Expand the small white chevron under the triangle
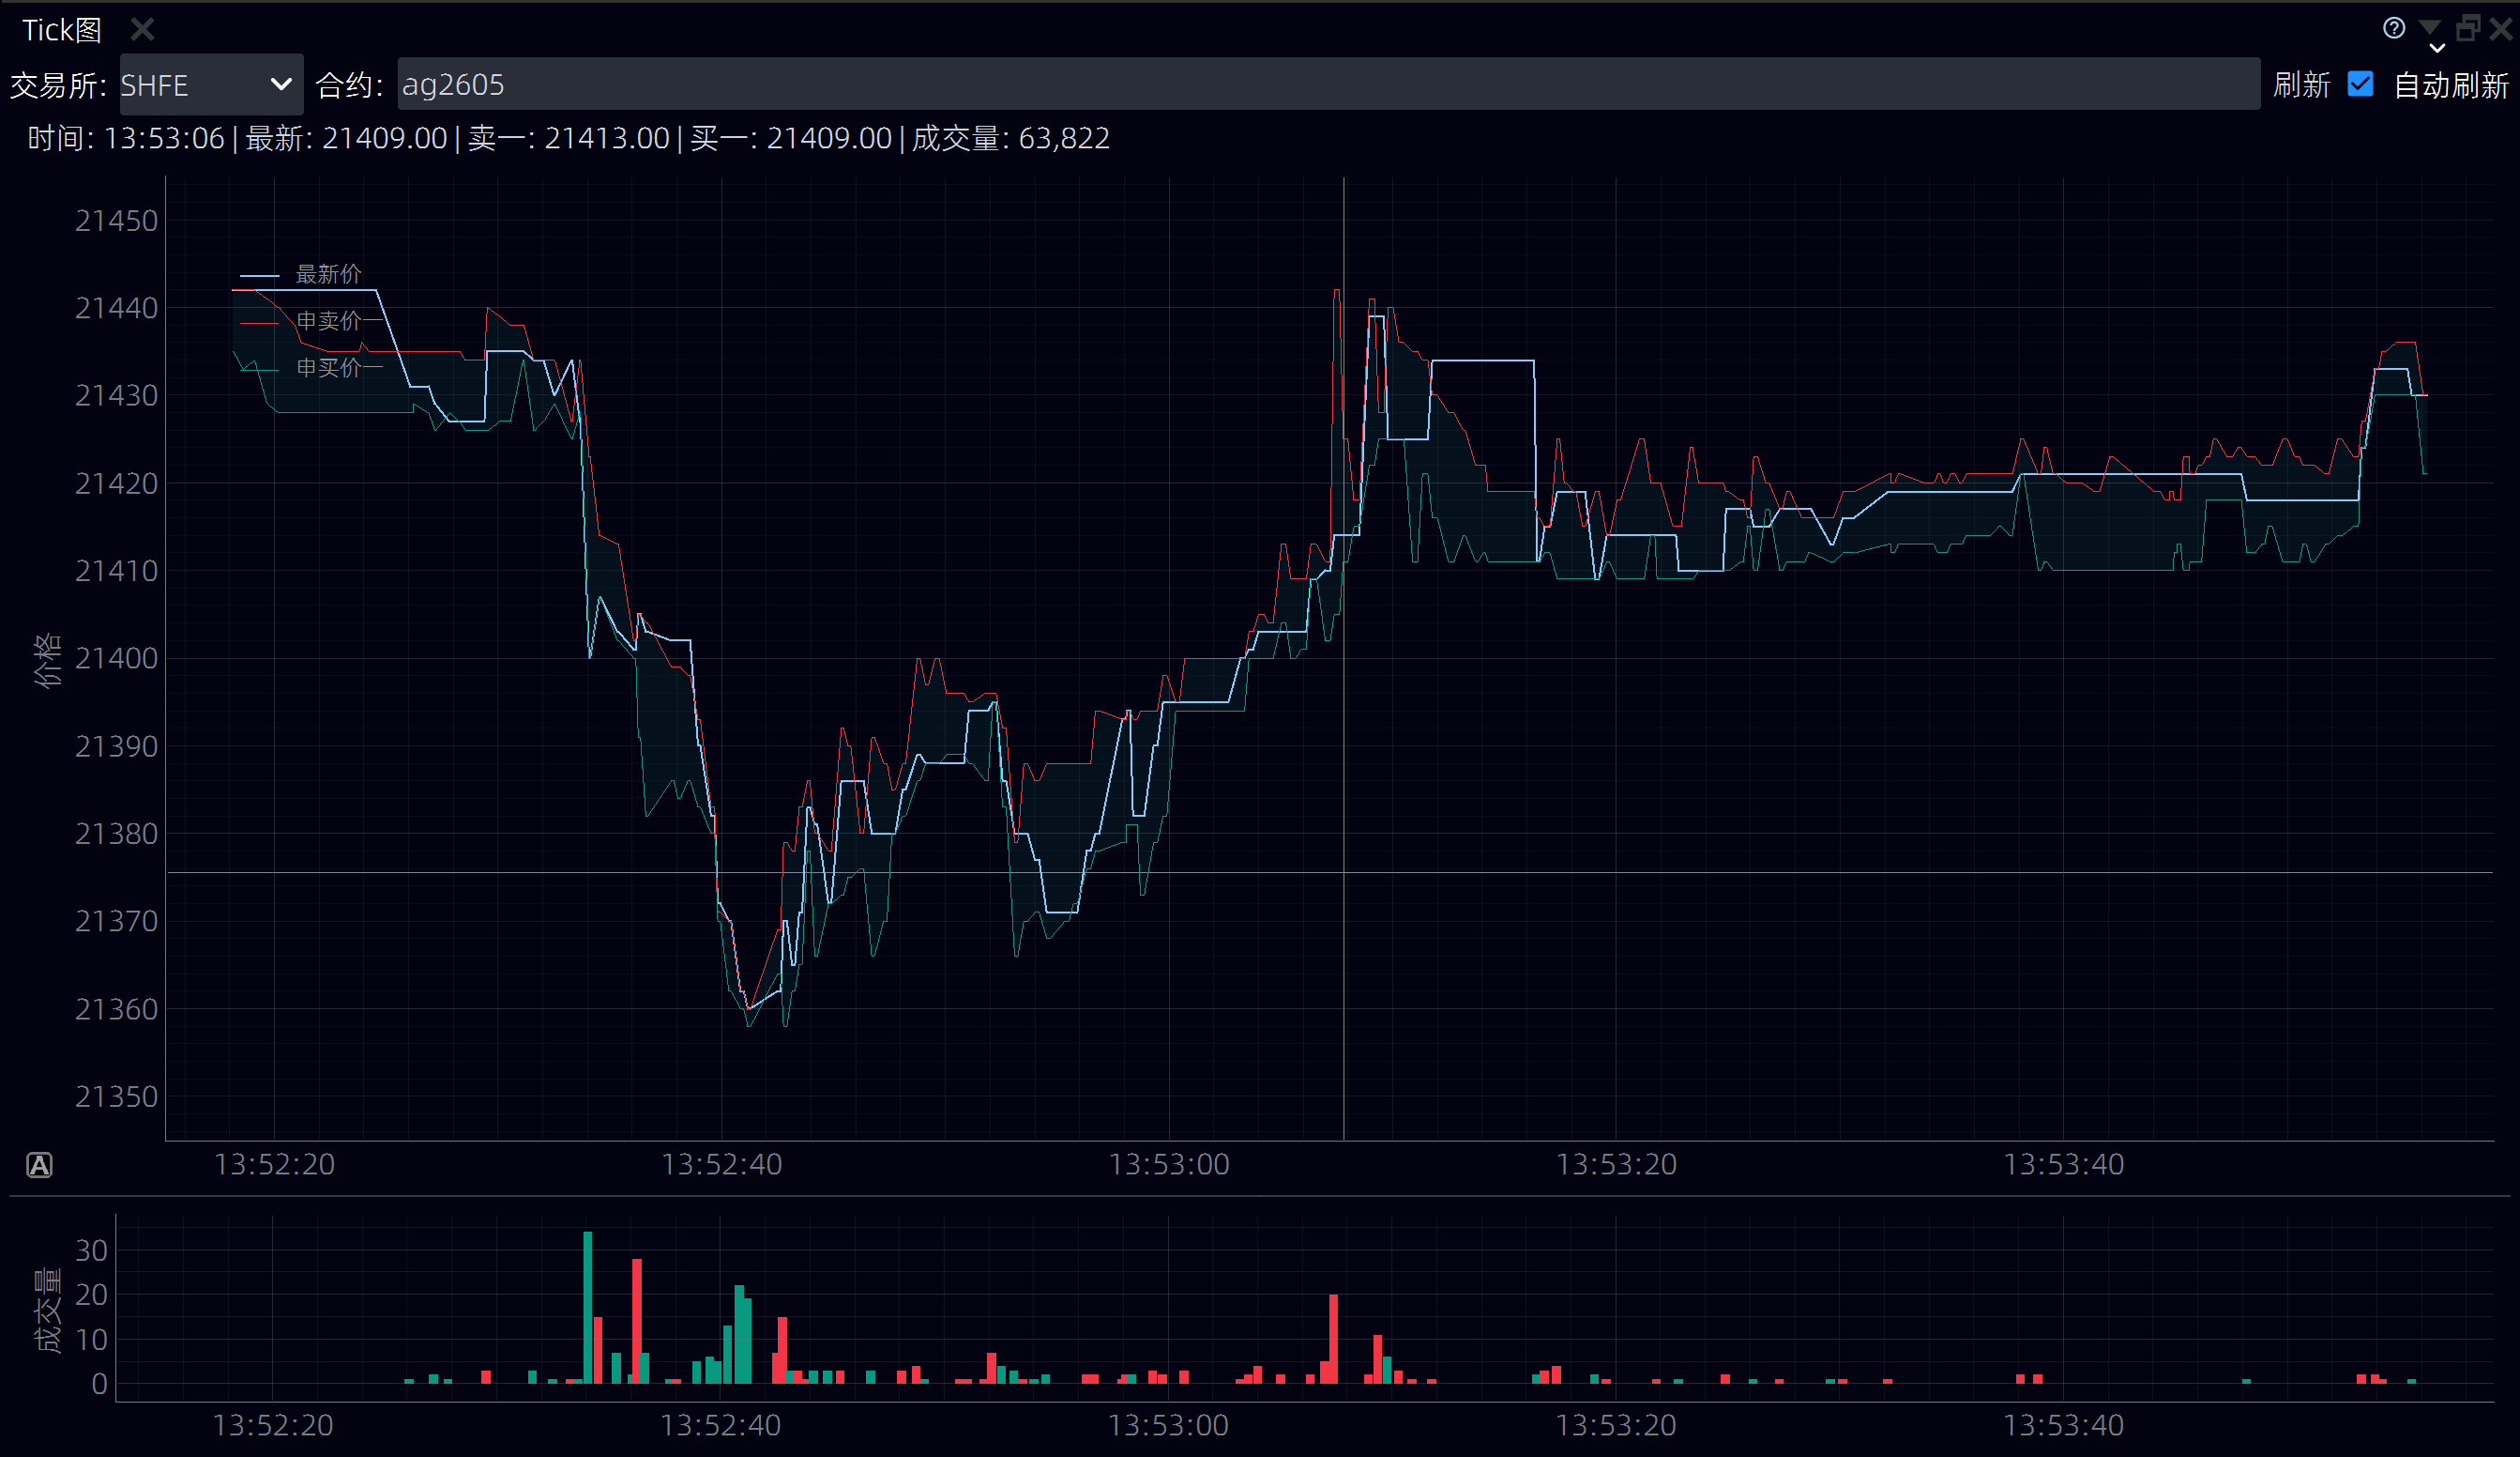This screenshot has width=2520, height=1457. click(x=2437, y=48)
